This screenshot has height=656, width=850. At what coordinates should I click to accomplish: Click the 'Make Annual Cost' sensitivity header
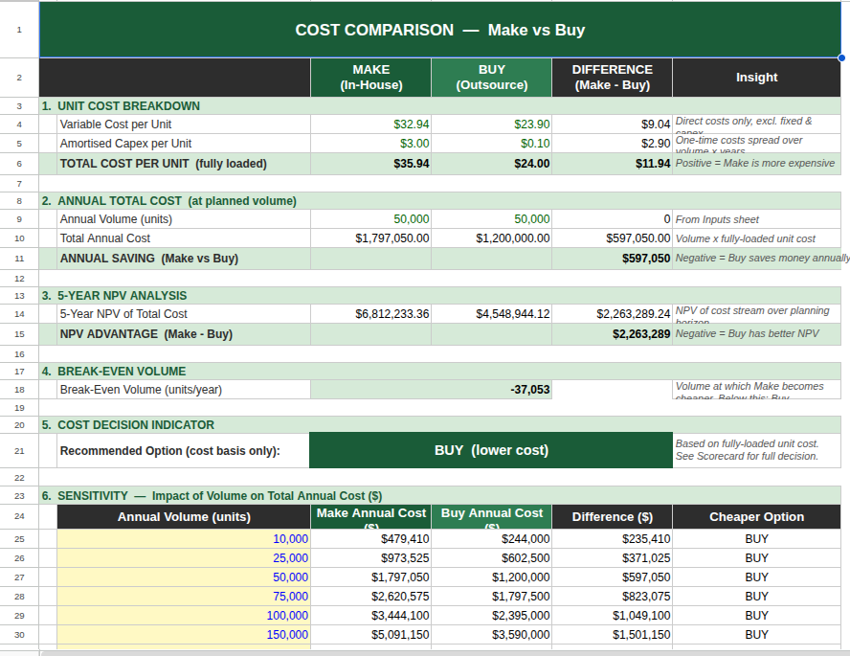(370, 517)
